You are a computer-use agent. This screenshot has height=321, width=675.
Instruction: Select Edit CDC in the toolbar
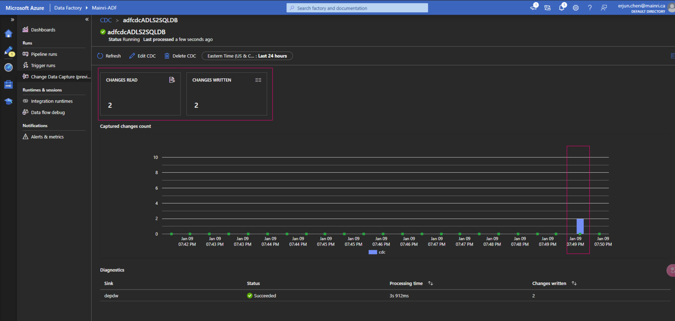(142, 56)
